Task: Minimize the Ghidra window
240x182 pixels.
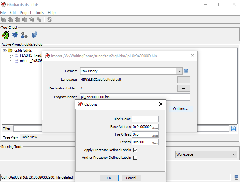Action: (x=206, y=4)
